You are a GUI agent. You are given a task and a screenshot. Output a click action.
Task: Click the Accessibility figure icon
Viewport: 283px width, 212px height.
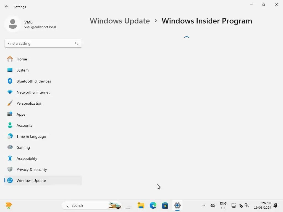[x=10, y=158]
